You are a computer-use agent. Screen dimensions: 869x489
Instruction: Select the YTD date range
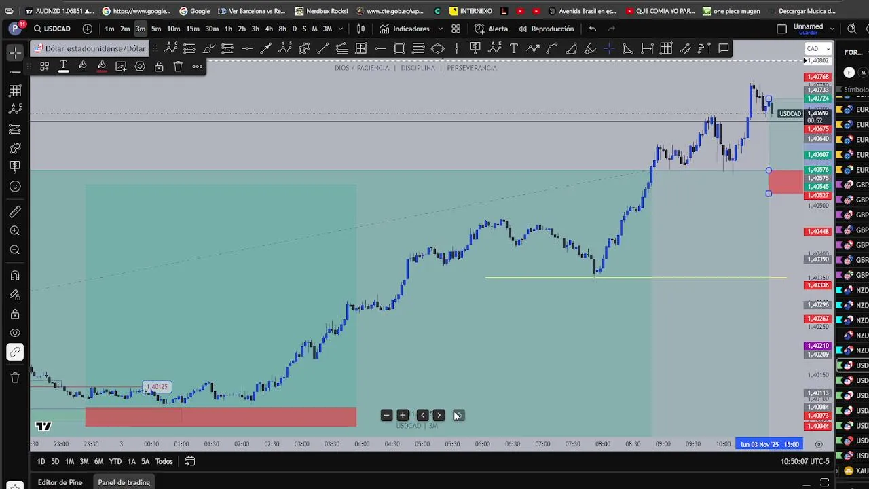pos(115,461)
